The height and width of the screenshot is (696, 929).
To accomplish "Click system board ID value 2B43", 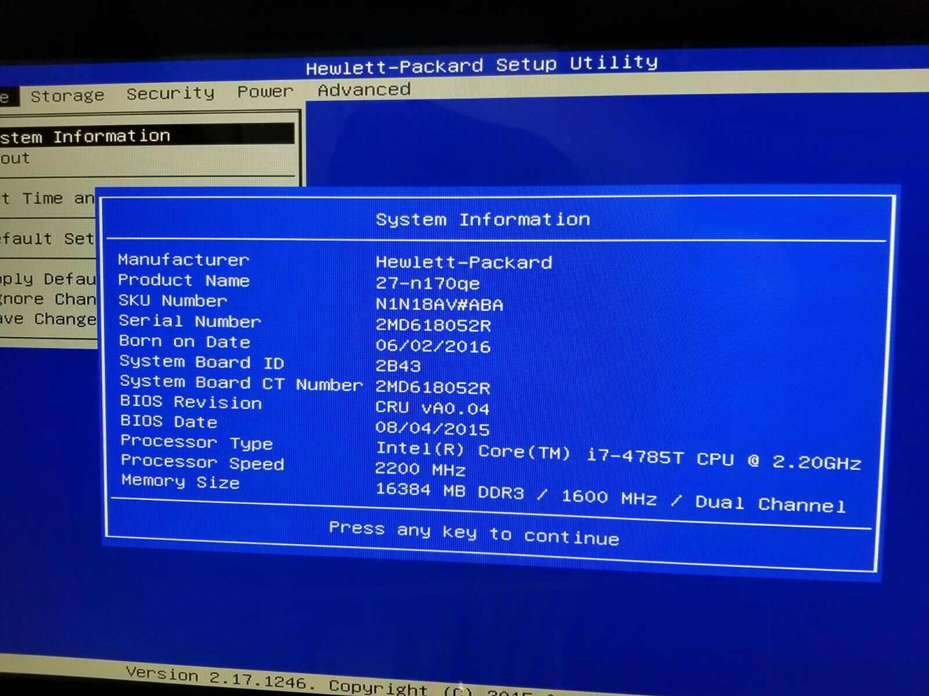I will click(x=398, y=366).
